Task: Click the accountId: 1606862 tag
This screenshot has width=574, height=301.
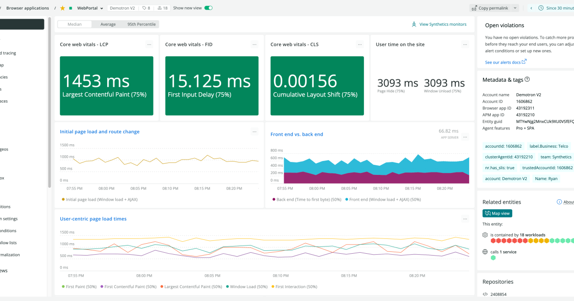Action: (x=504, y=146)
